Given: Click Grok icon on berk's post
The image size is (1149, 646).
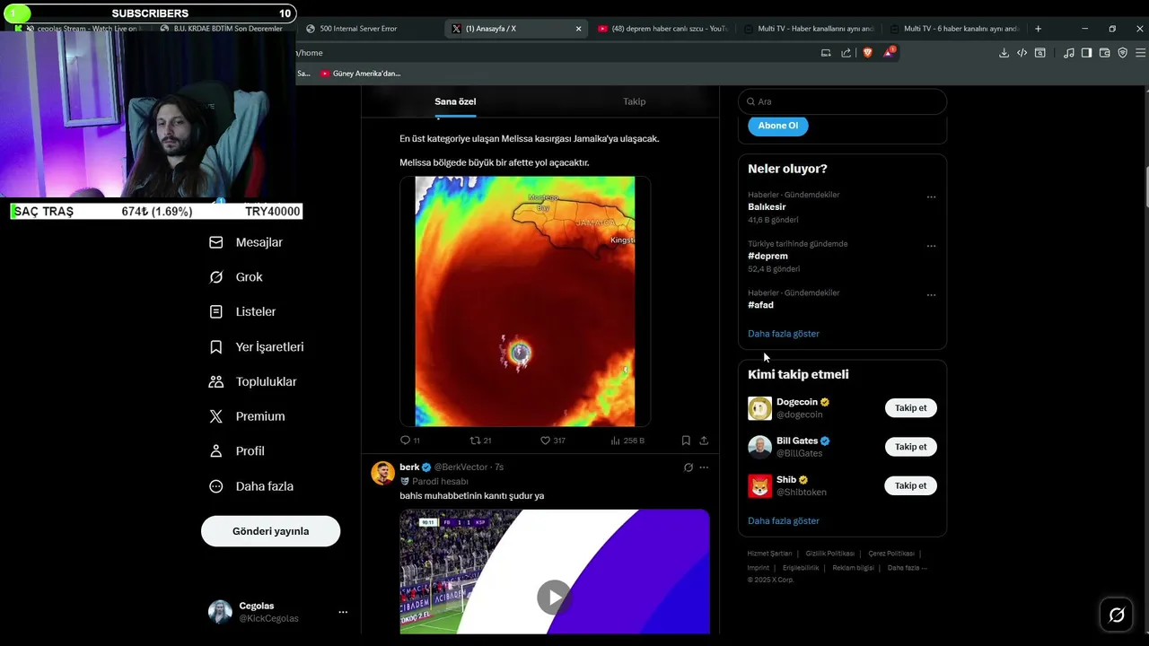Looking at the screenshot, I should pos(689,467).
